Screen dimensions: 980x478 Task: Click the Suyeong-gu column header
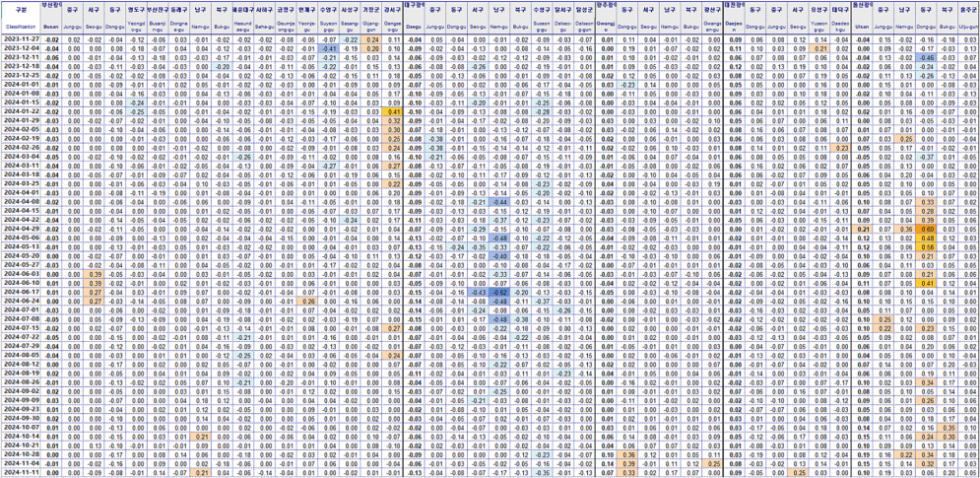pos(329,17)
